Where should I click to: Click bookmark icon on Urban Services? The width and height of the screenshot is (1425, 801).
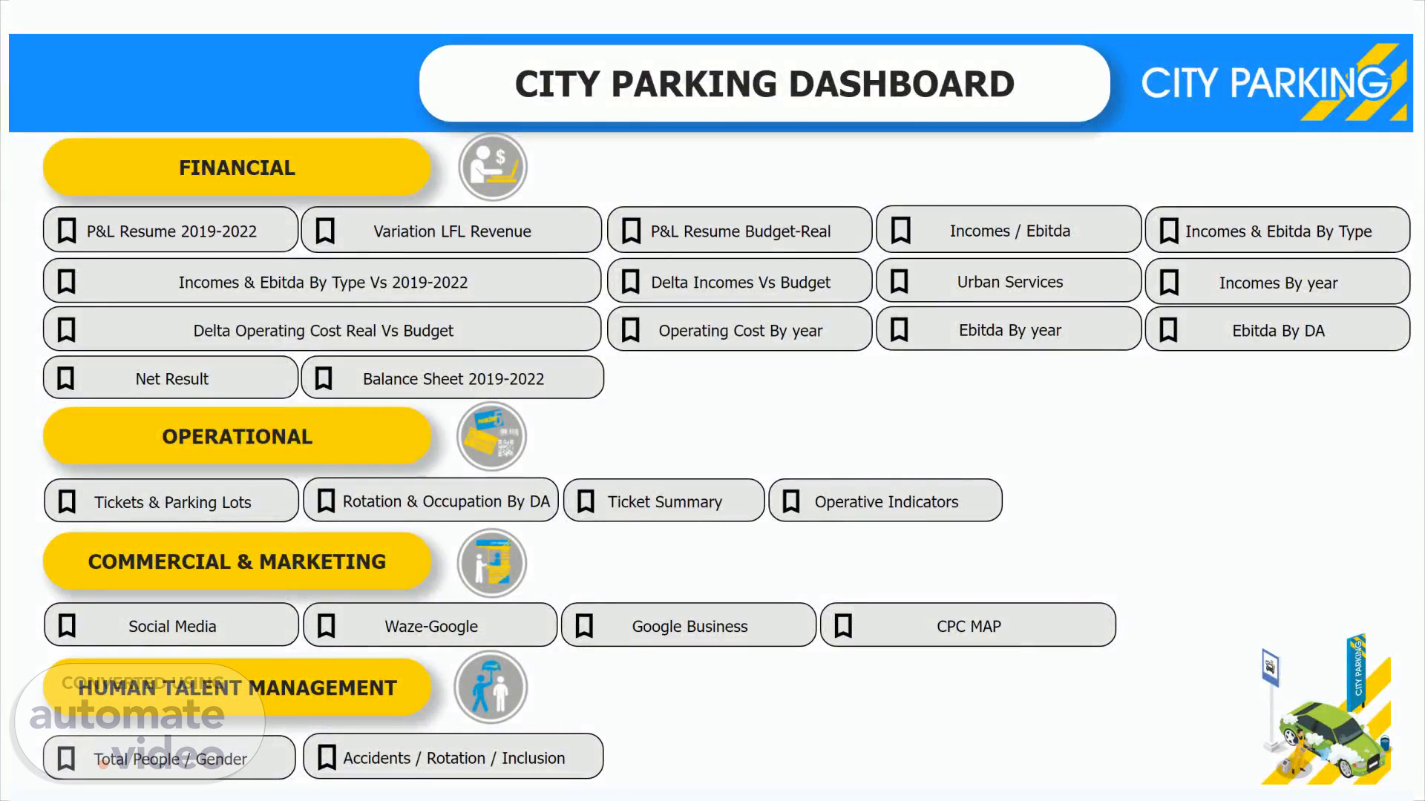click(900, 281)
